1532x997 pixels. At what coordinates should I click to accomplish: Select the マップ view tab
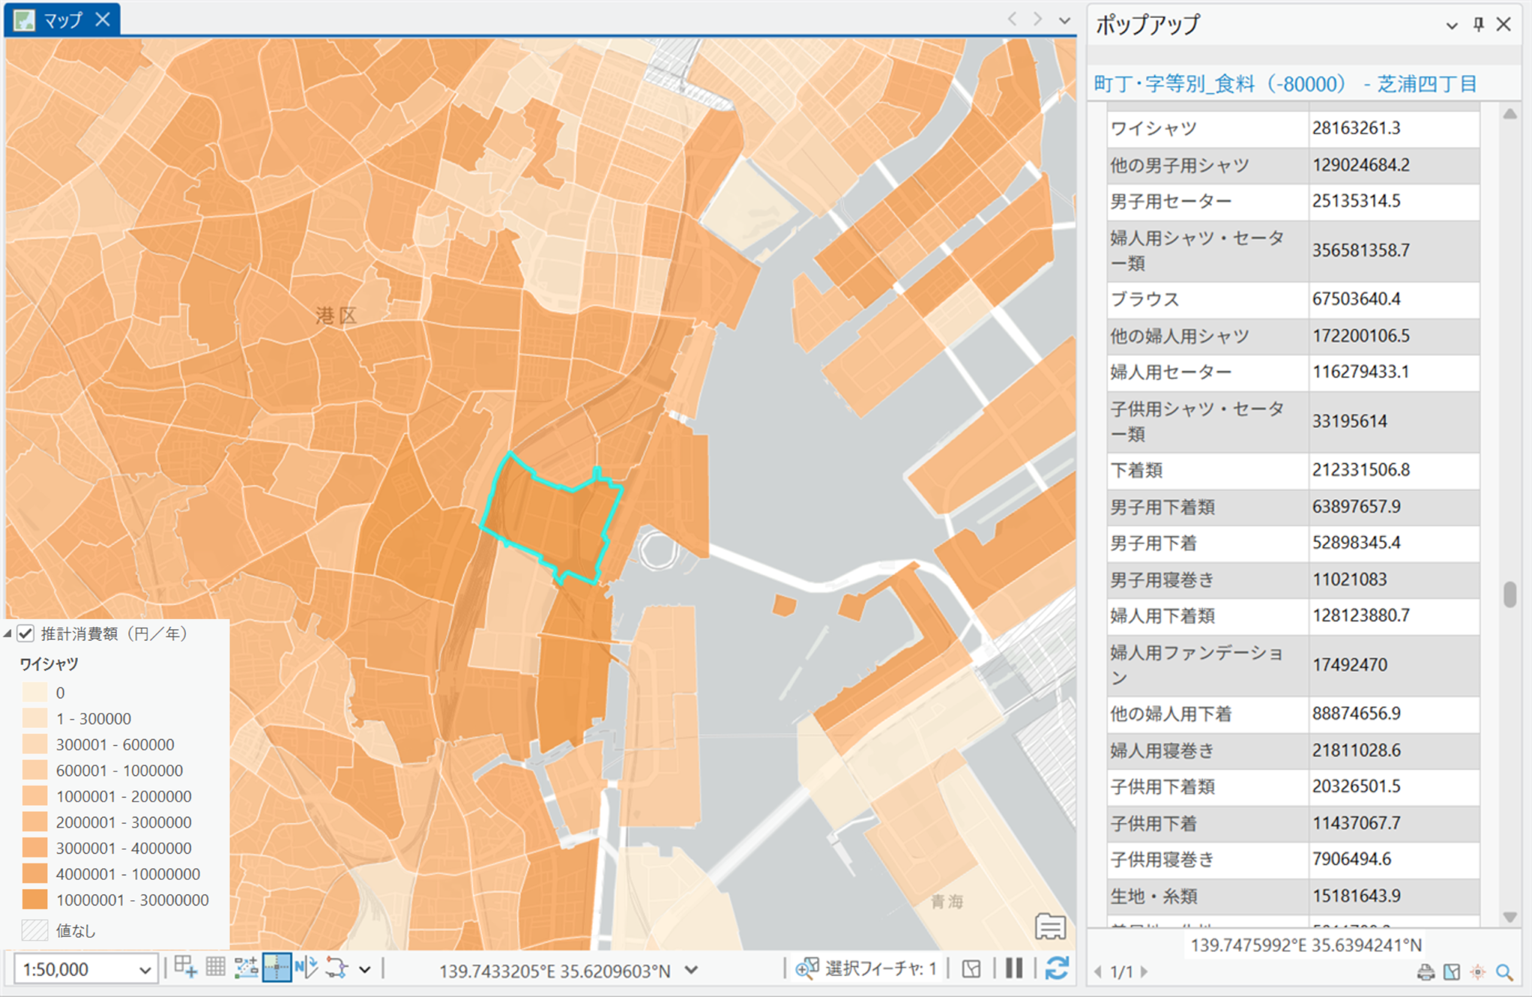tap(62, 20)
